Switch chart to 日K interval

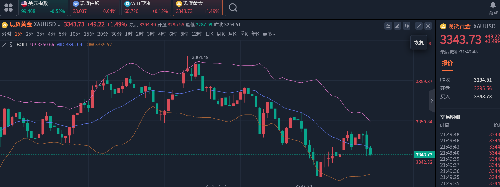click(209, 34)
